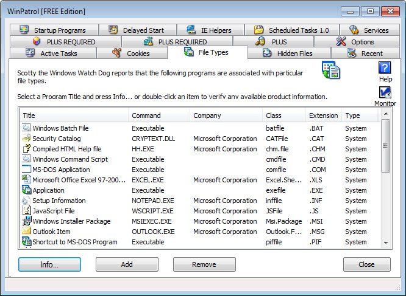Click the Recent tab icon
This screenshot has width=406, height=296.
[x=351, y=53]
